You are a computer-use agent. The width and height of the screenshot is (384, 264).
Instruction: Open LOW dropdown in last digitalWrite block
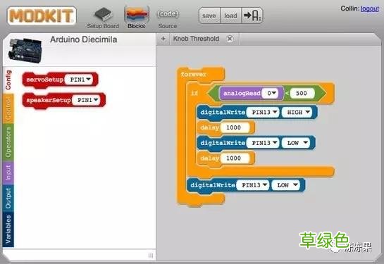[286, 185]
